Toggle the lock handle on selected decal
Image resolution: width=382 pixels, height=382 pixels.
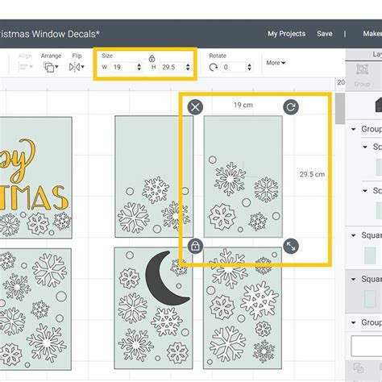195,246
